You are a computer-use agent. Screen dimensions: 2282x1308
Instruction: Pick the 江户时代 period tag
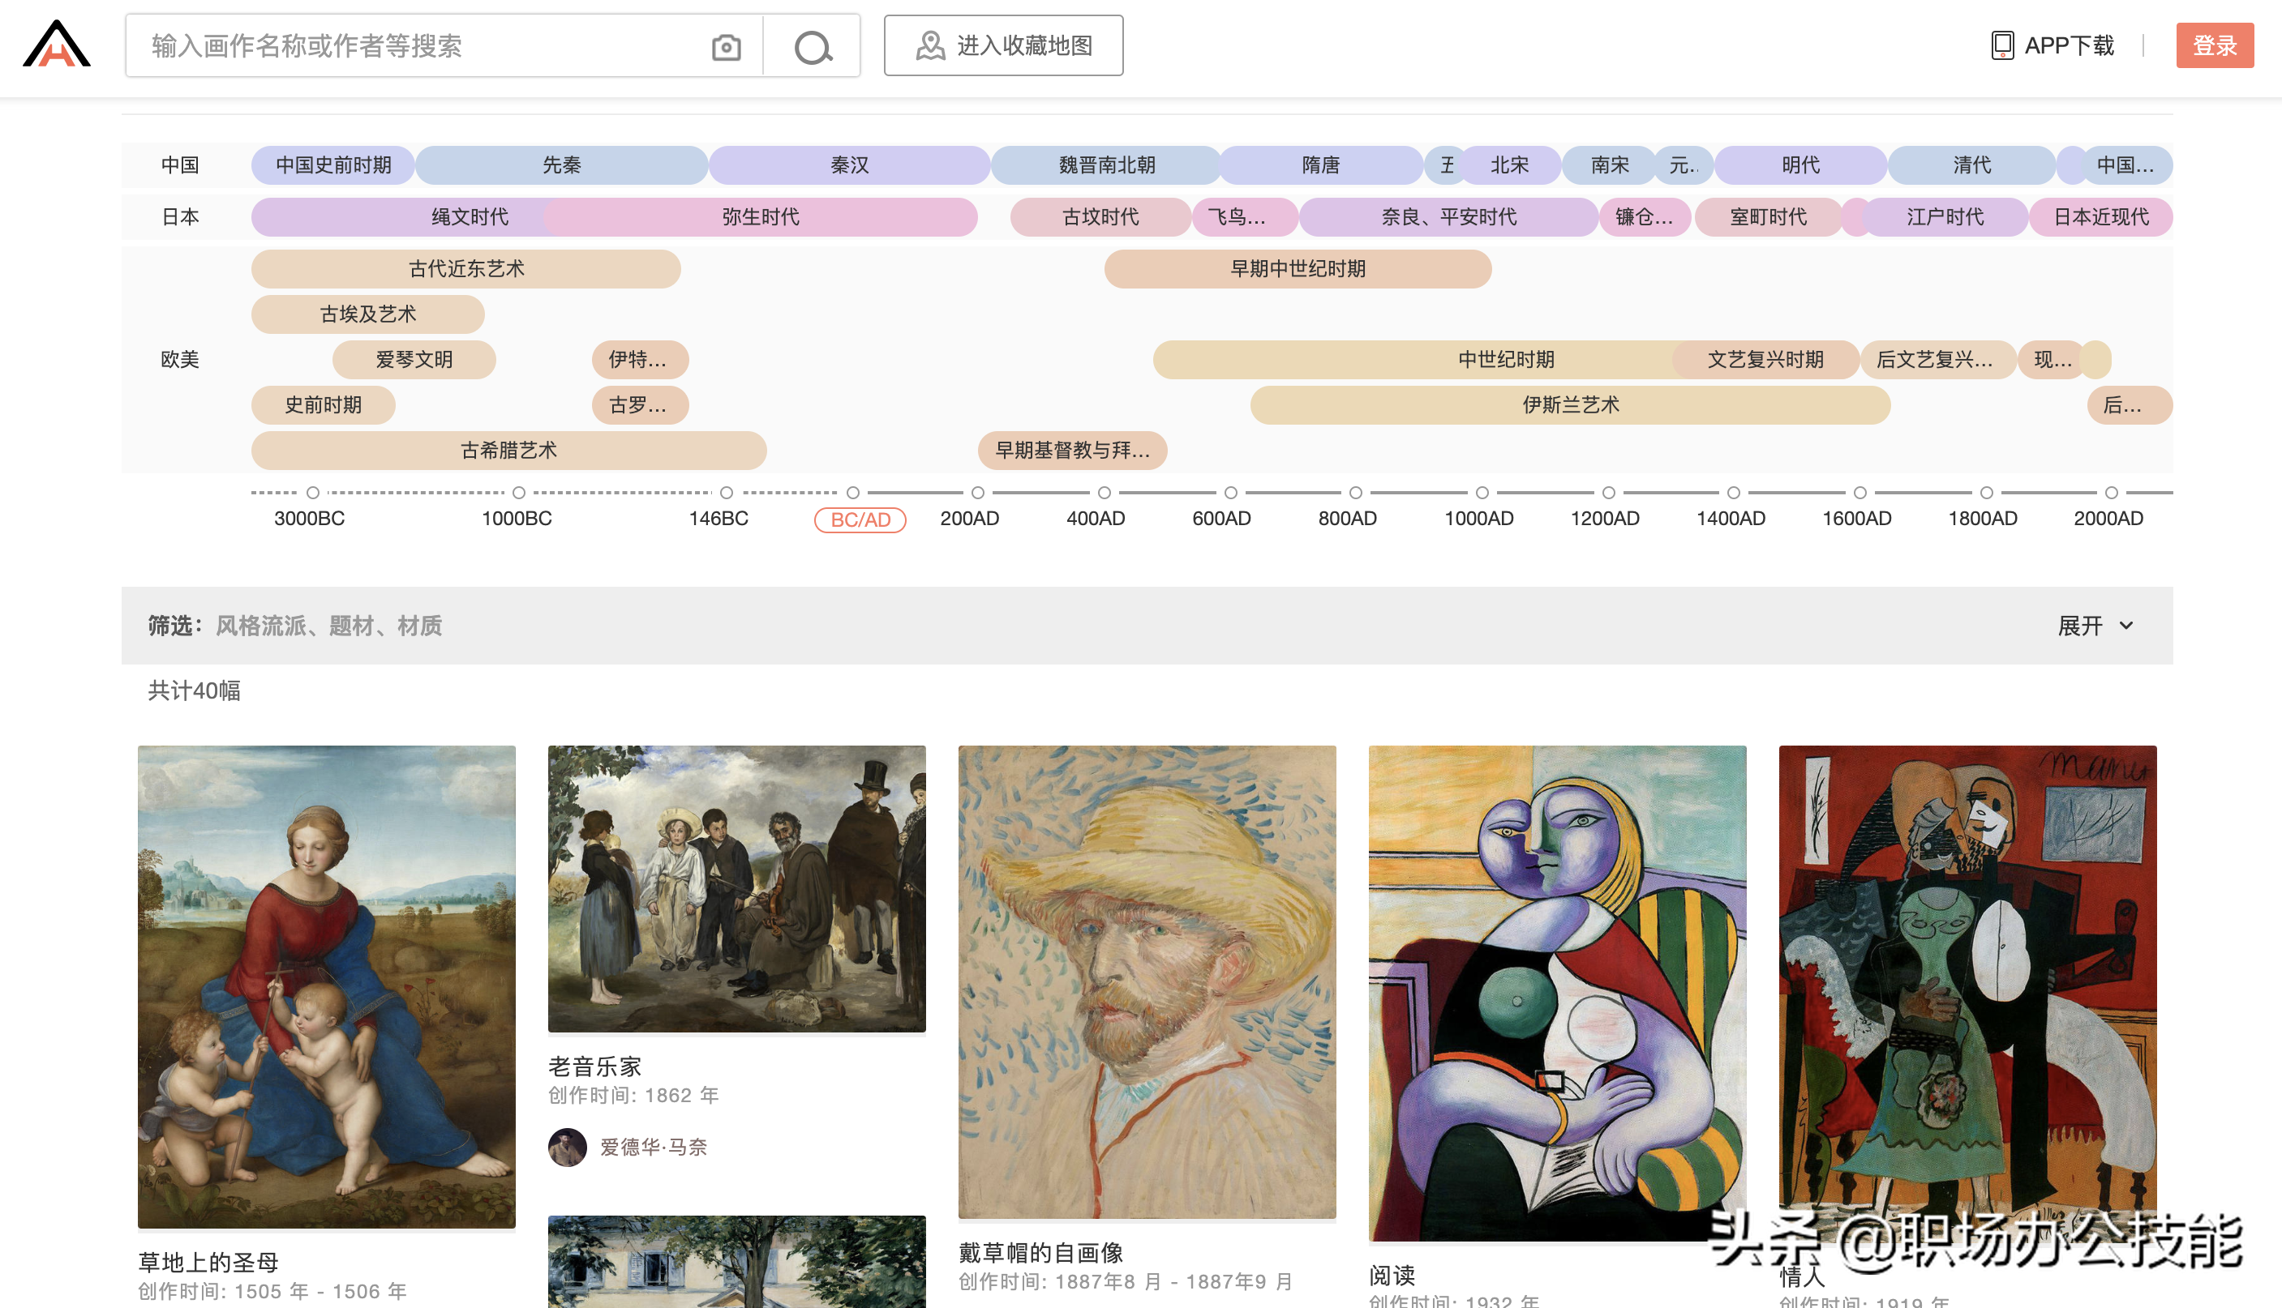click(x=1945, y=217)
